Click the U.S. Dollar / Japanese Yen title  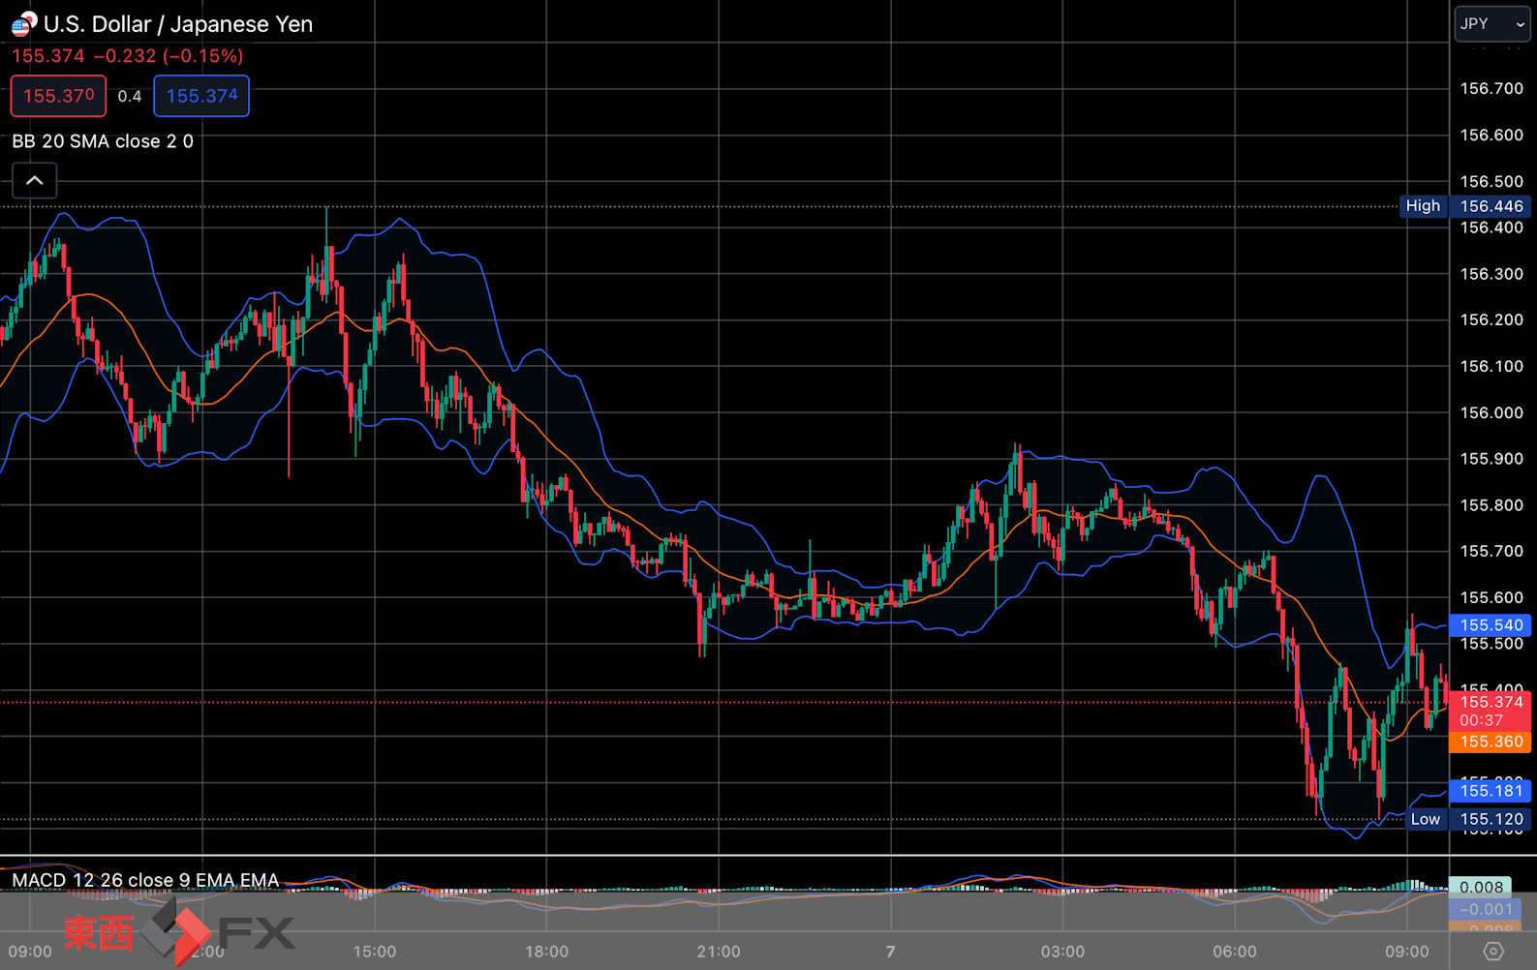click(178, 24)
